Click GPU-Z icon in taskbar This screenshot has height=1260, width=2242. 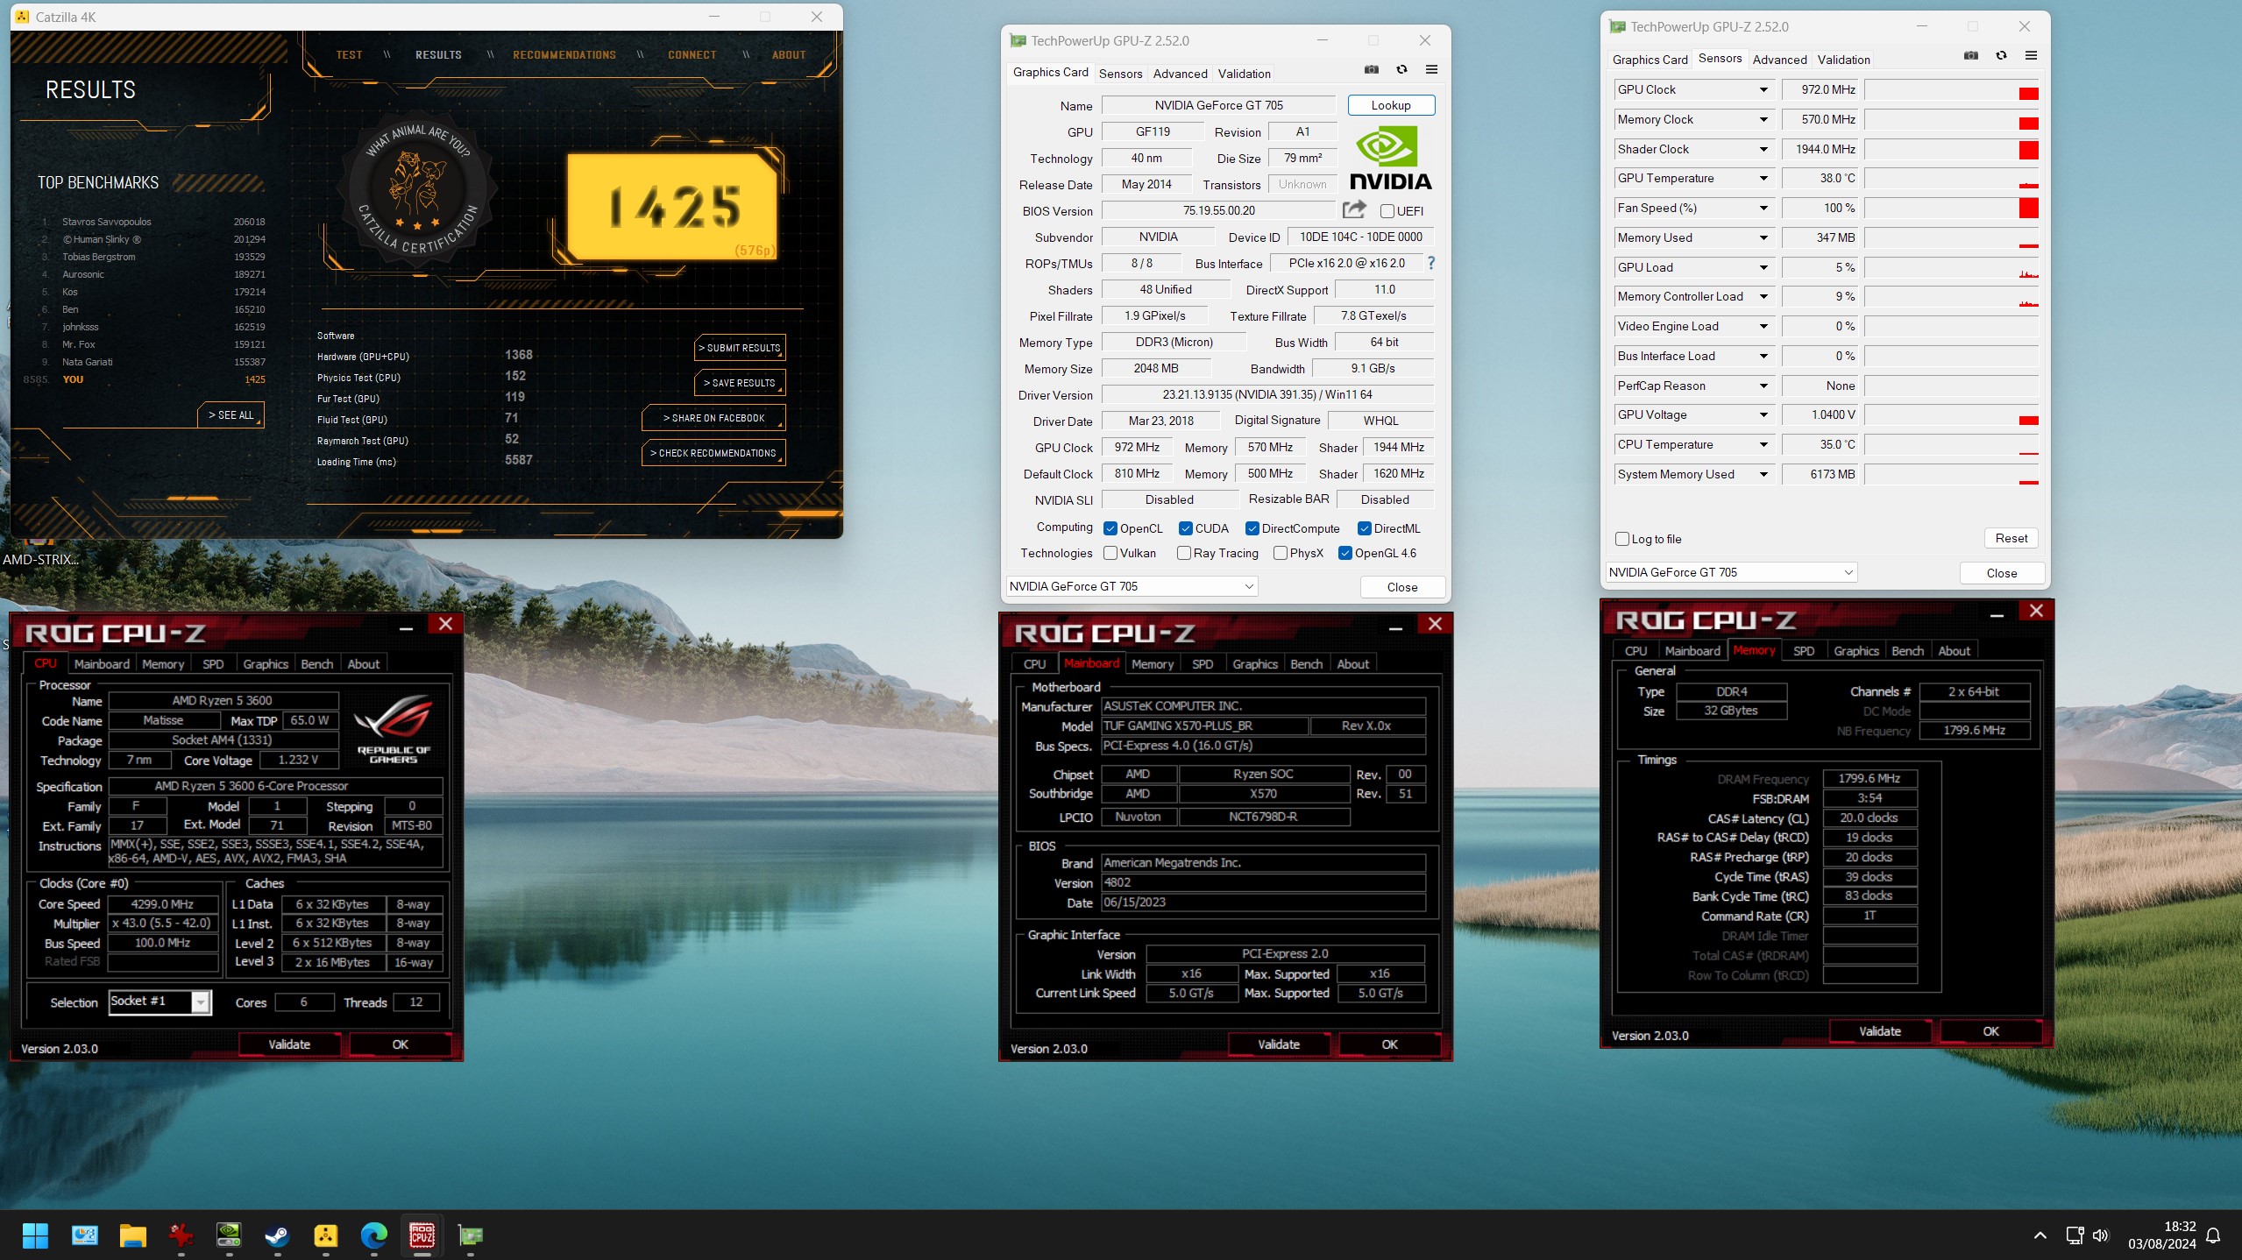coord(471,1235)
